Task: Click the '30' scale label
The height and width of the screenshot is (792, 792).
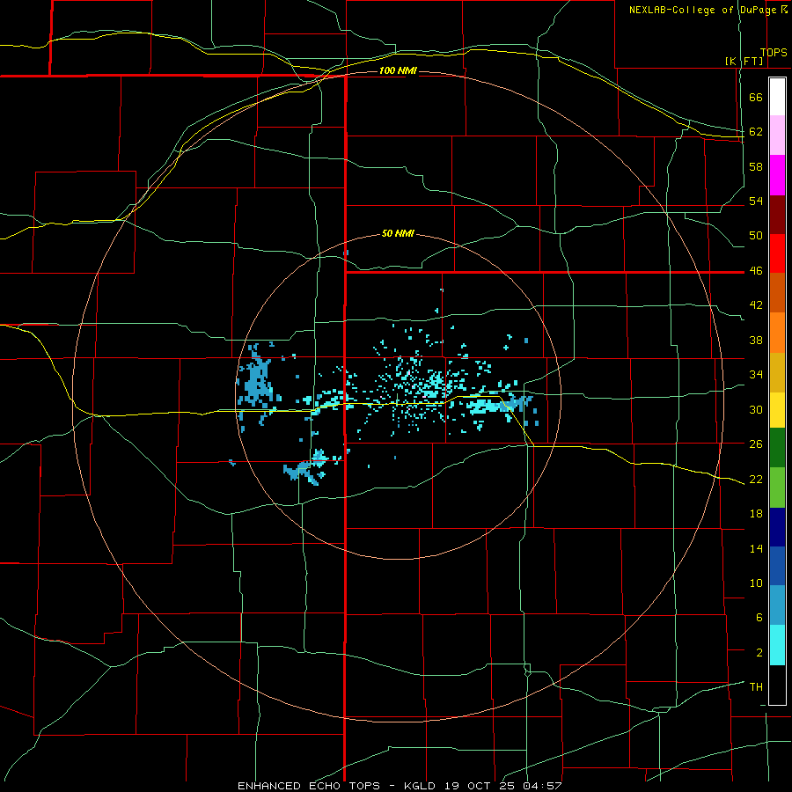Action: [756, 409]
